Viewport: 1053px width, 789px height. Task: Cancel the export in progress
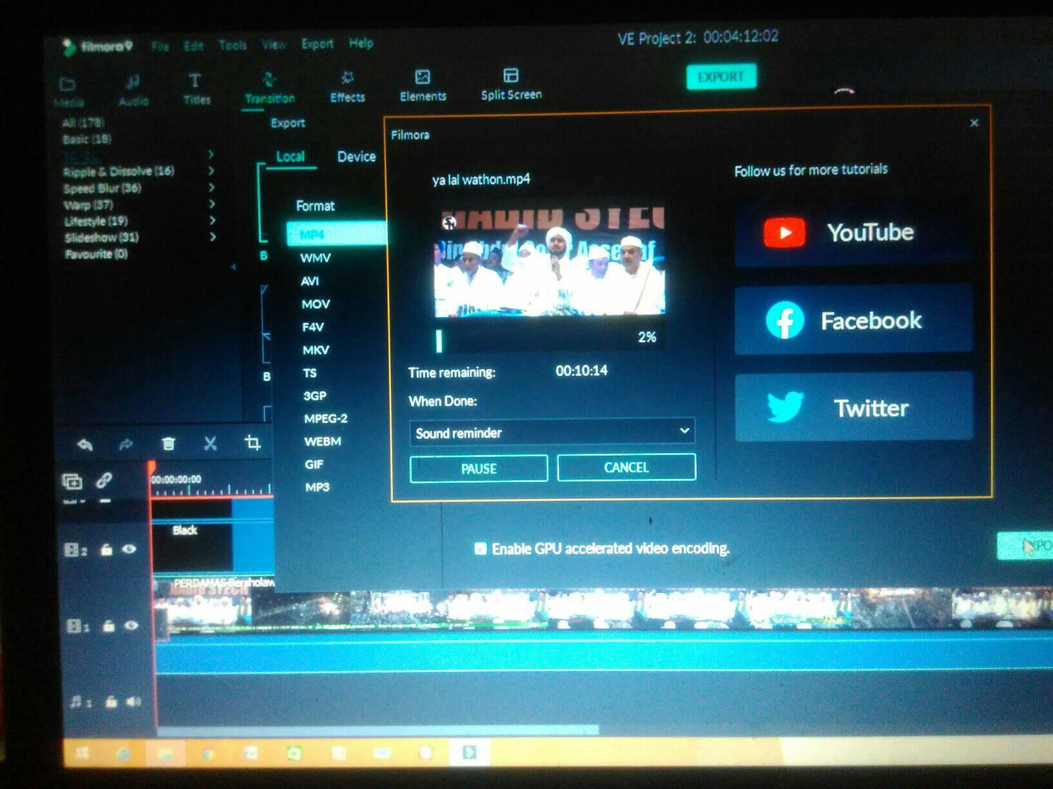point(627,467)
